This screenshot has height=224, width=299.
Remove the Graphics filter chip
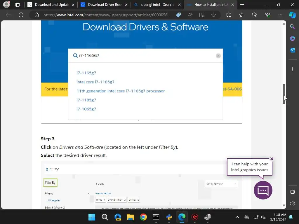point(138,200)
